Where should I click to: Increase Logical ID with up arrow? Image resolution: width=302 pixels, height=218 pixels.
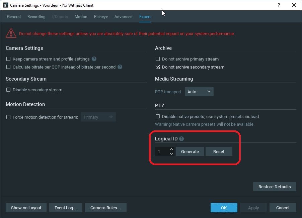(x=171, y=149)
